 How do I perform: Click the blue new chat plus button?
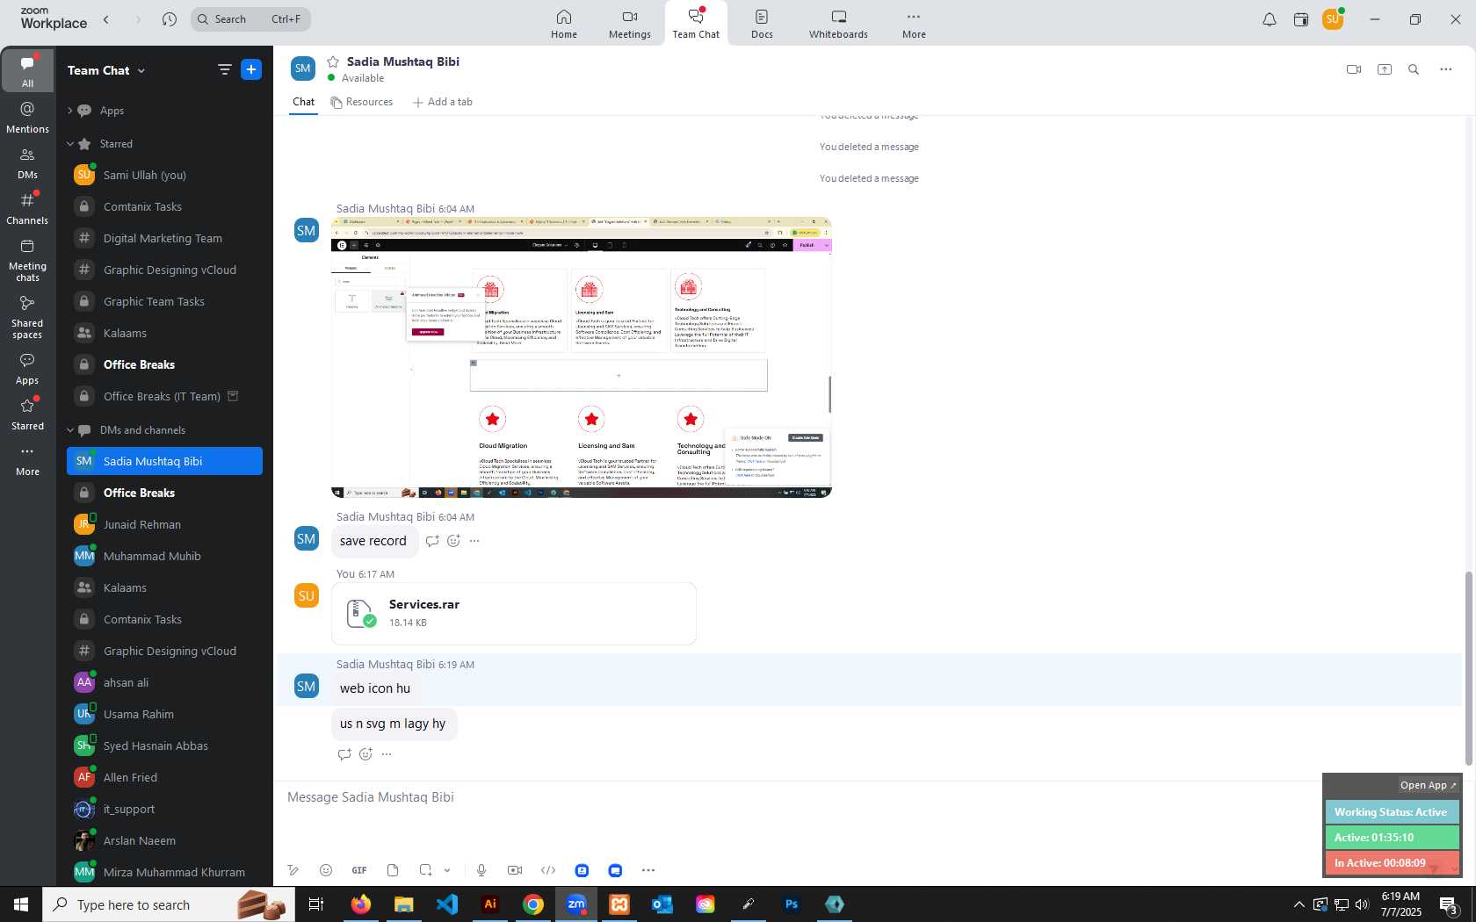click(x=251, y=70)
